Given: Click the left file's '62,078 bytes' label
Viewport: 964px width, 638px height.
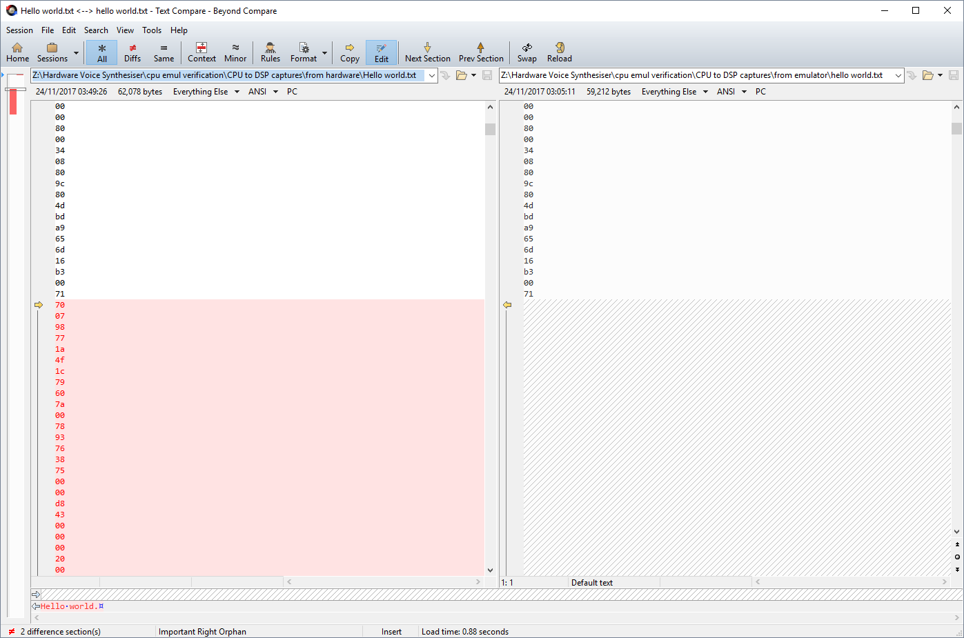Looking at the screenshot, I should [140, 92].
